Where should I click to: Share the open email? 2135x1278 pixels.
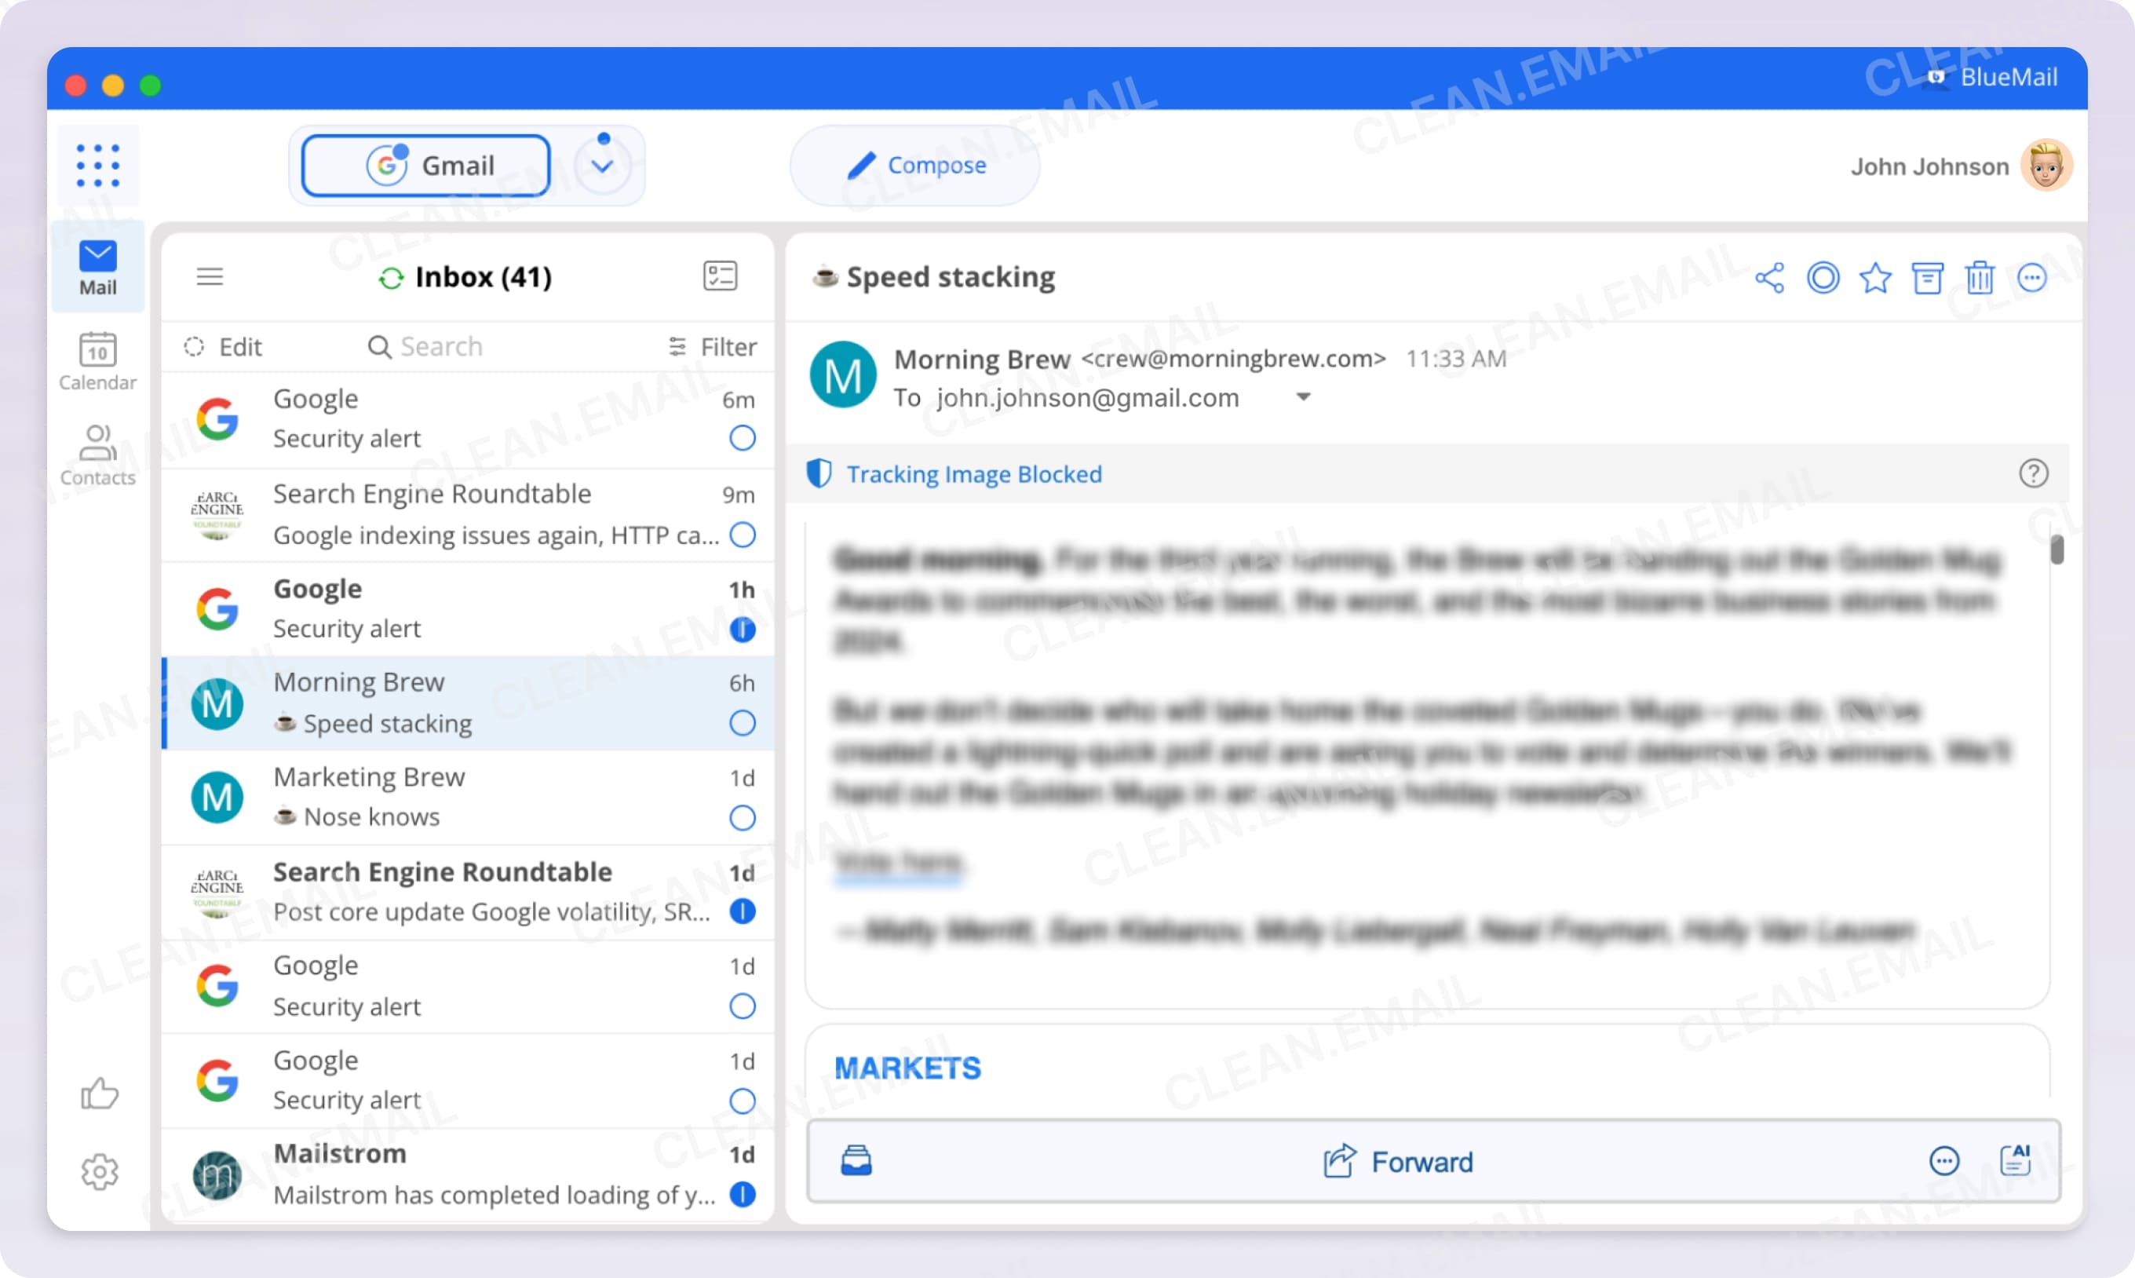tap(1770, 277)
